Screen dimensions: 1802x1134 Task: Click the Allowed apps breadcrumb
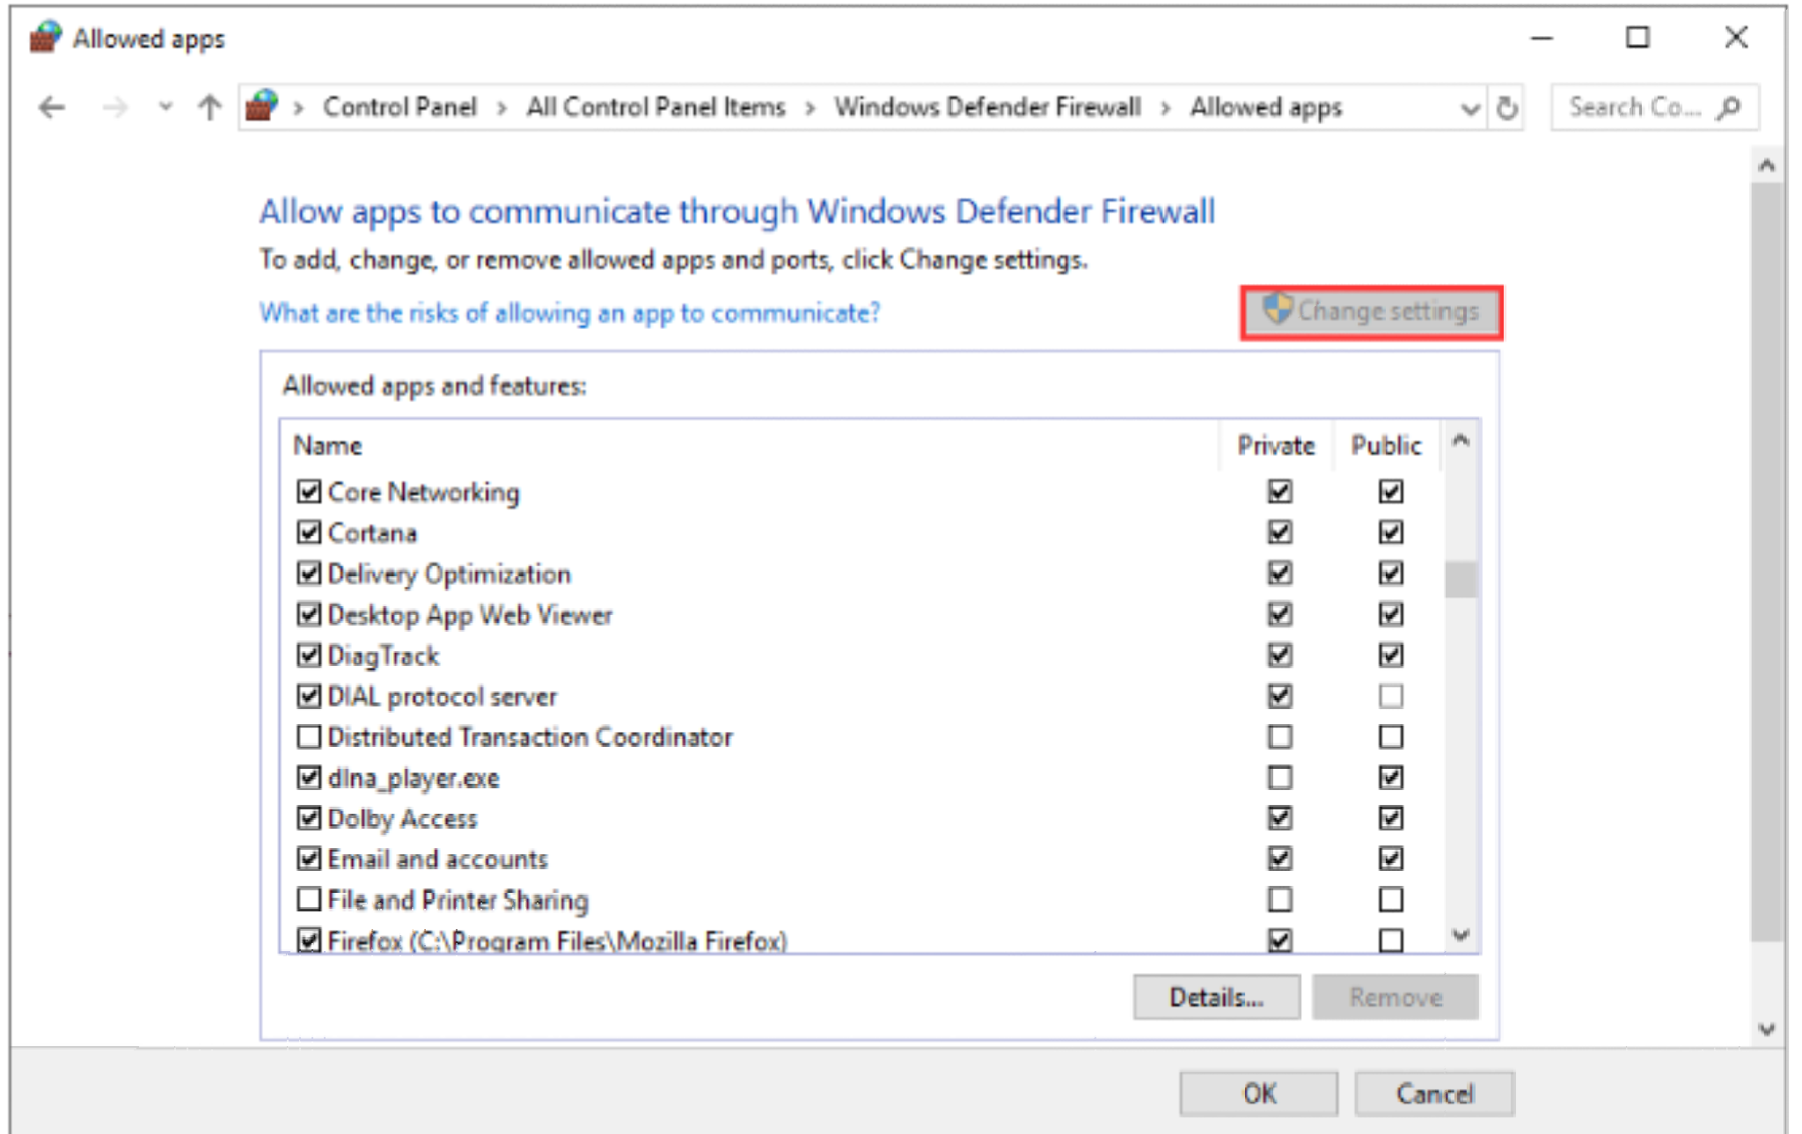(x=1266, y=107)
